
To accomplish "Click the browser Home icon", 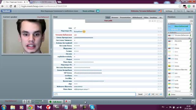I will pos(15,6).
